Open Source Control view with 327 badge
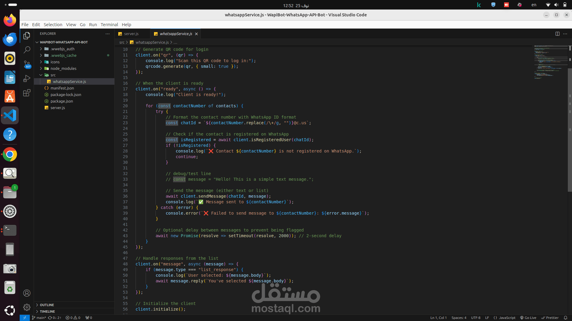Screen dimensions: 572x321 click(27, 64)
